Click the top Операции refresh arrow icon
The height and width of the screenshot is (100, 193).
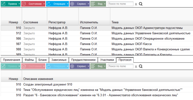pyautogui.click(x=49, y=4)
